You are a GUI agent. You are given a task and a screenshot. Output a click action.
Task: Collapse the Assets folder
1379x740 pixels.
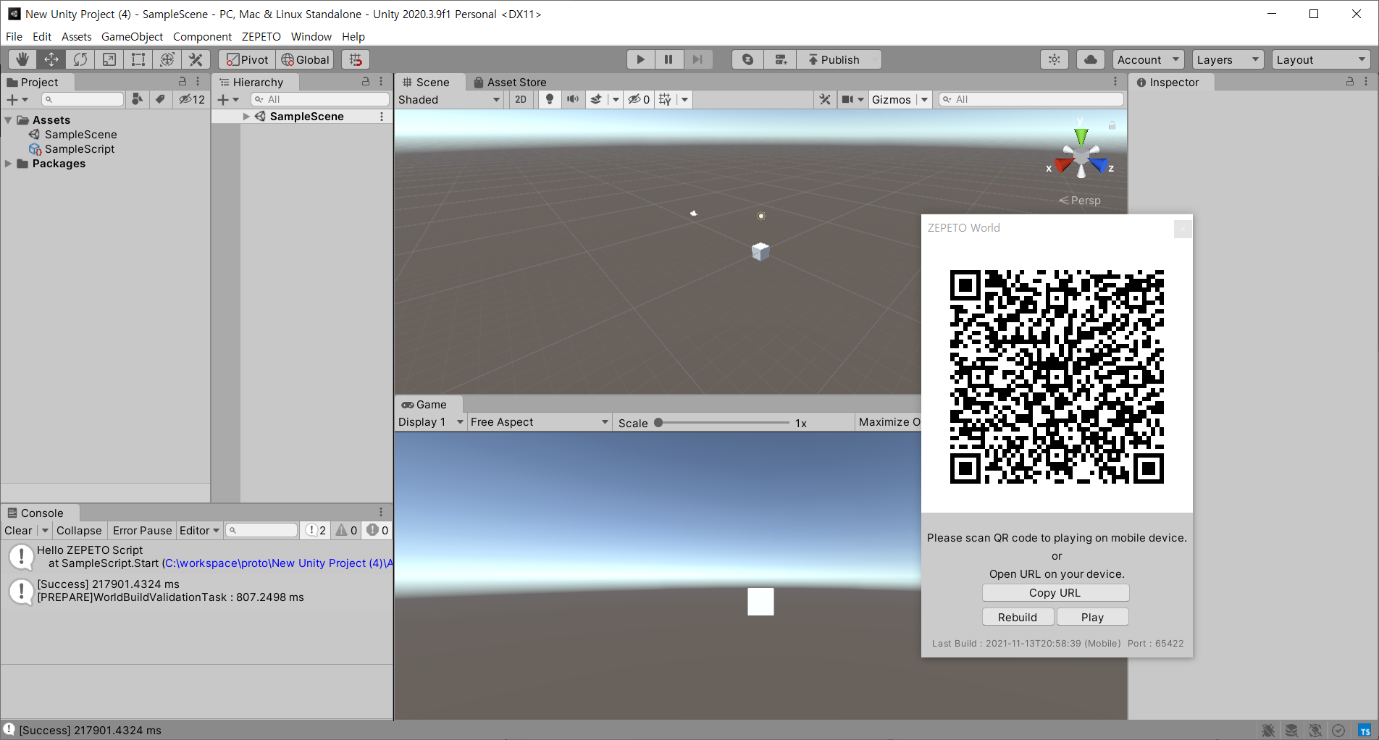(x=8, y=120)
